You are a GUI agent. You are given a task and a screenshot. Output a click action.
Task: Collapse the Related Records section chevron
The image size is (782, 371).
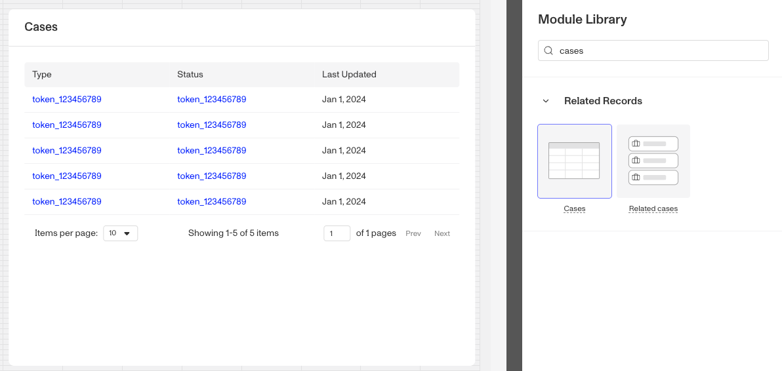pyautogui.click(x=546, y=101)
